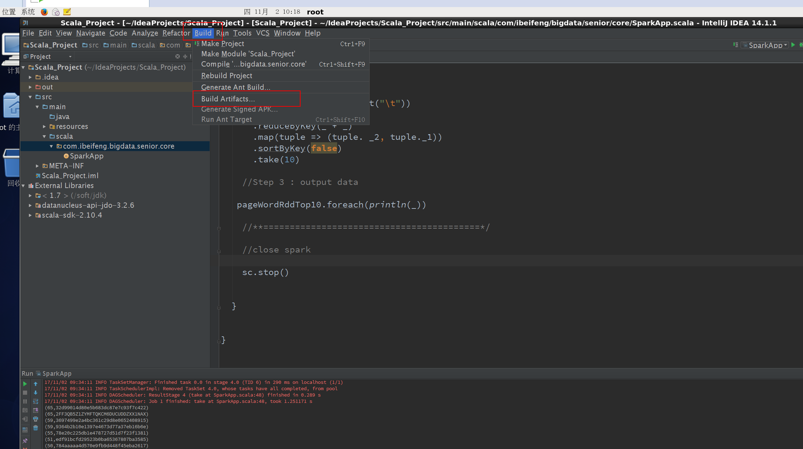This screenshot has height=449, width=803.
Task: Expand the resources folder node
Action: coord(44,126)
